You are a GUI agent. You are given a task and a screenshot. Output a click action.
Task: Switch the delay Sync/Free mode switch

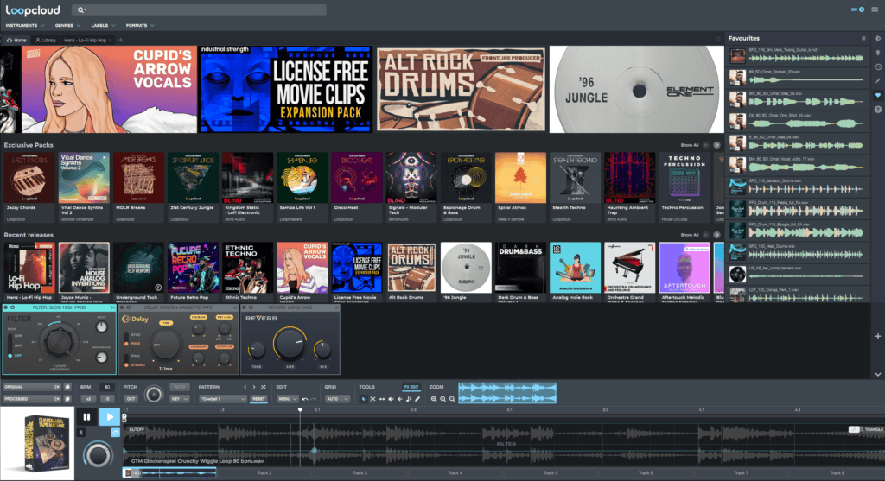[126, 339]
